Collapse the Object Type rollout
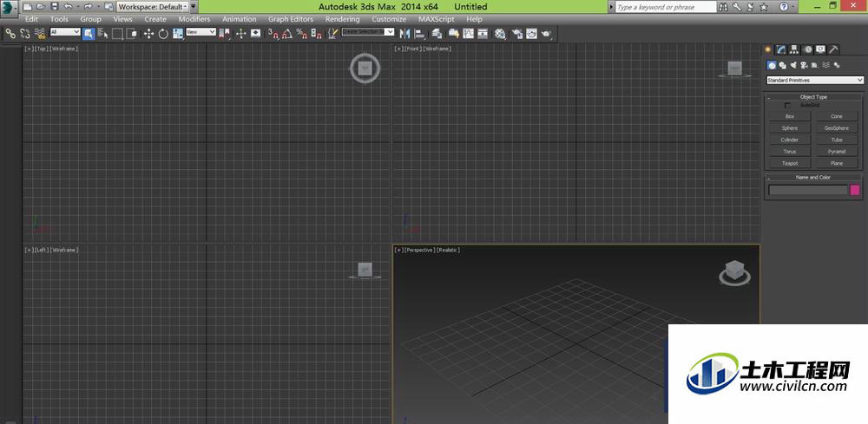The height and width of the screenshot is (424, 868). [814, 97]
